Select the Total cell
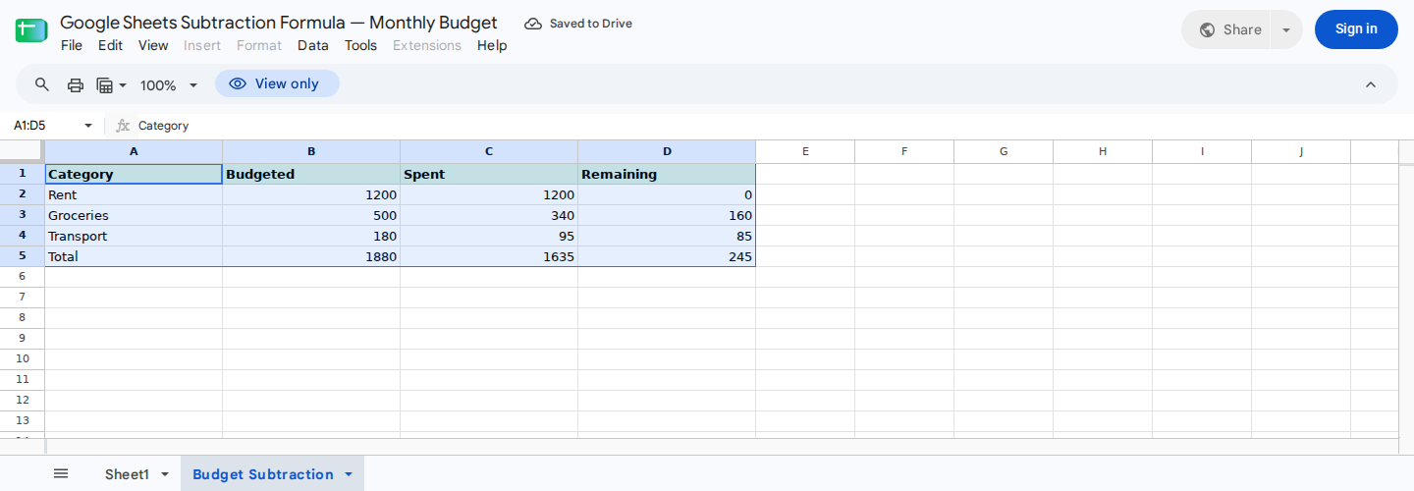Image resolution: width=1414 pixels, height=491 pixels. click(x=134, y=256)
